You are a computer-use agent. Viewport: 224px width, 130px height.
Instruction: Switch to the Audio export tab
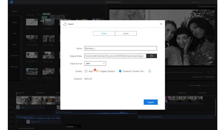click(x=126, y=33)
